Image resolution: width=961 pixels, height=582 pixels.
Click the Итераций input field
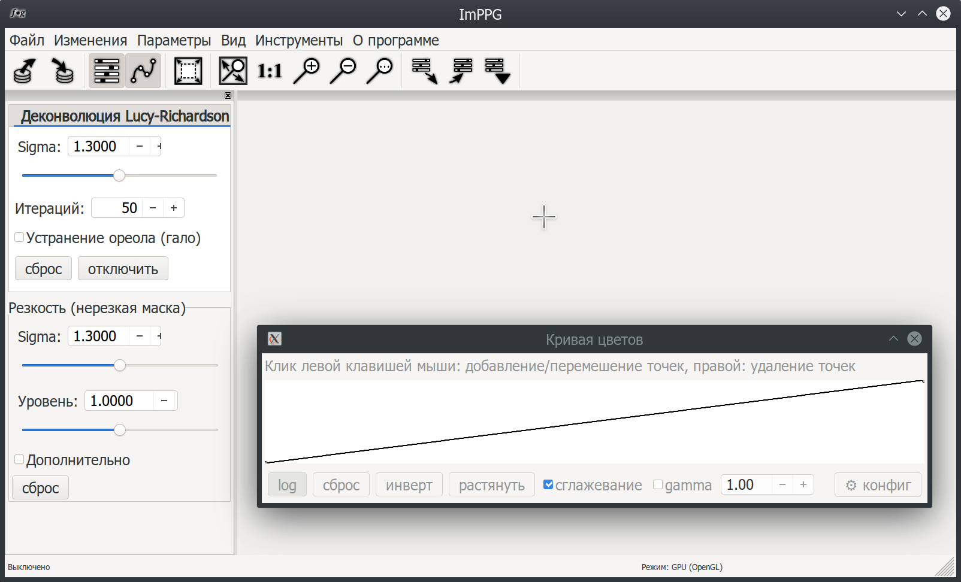(x=117, y=208)
